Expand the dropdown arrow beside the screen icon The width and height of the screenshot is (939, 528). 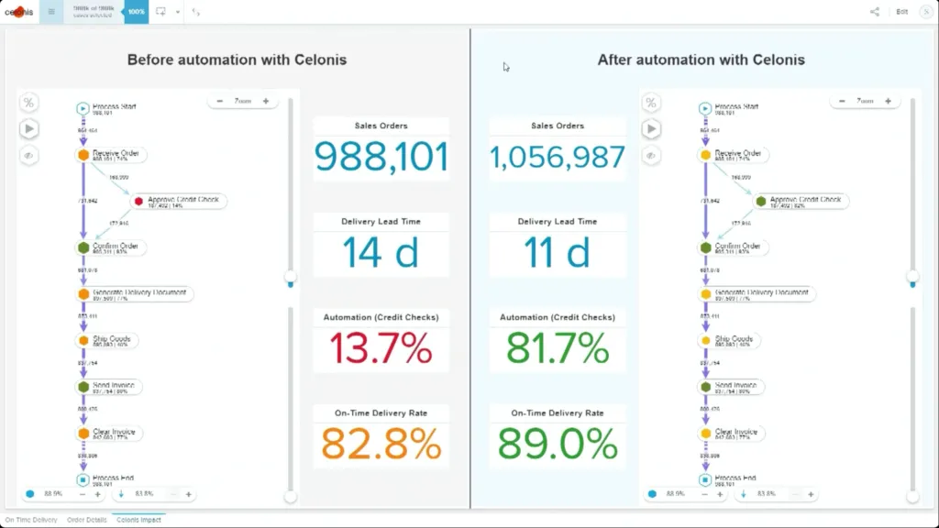click(178, 12)
